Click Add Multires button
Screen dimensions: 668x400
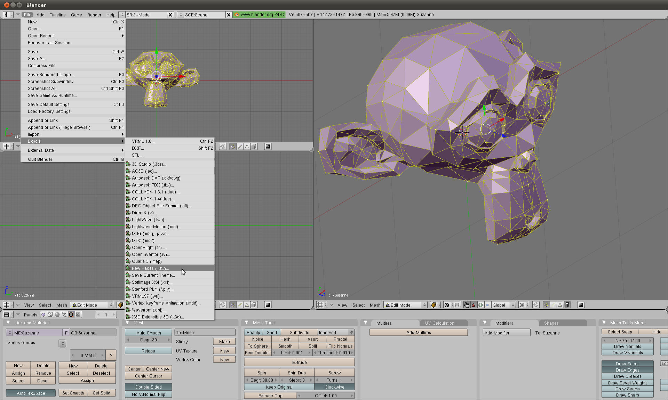pyautogui.click(x=419, y=332)
